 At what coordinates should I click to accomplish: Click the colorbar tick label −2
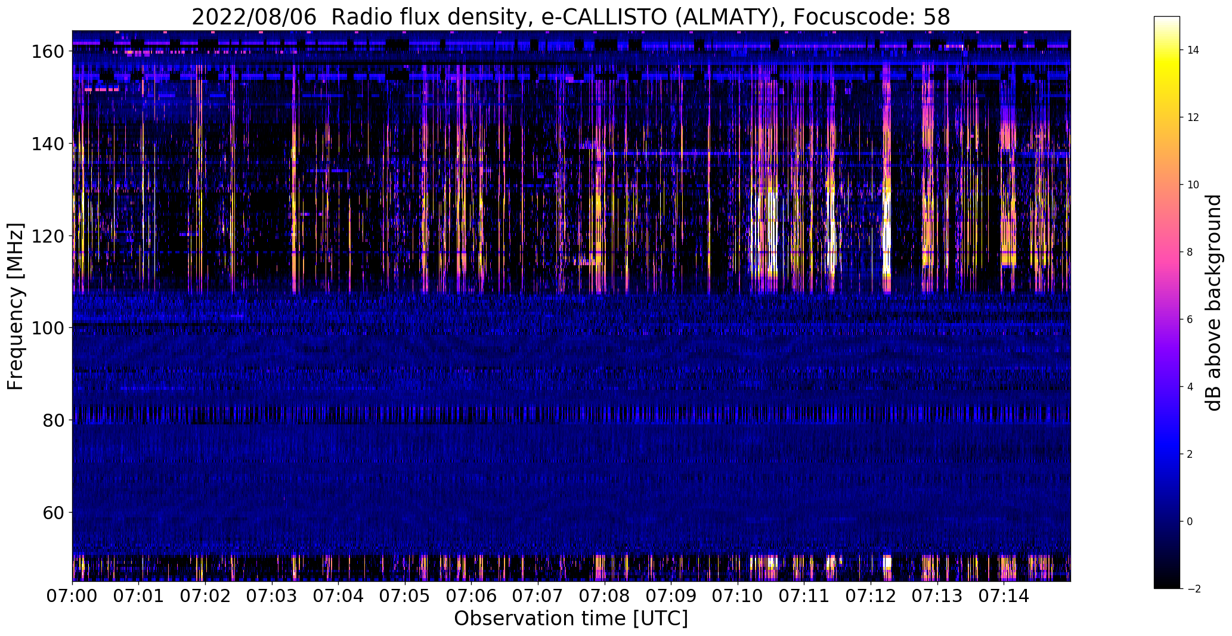pyautogui.click(x=1193, y=589)
